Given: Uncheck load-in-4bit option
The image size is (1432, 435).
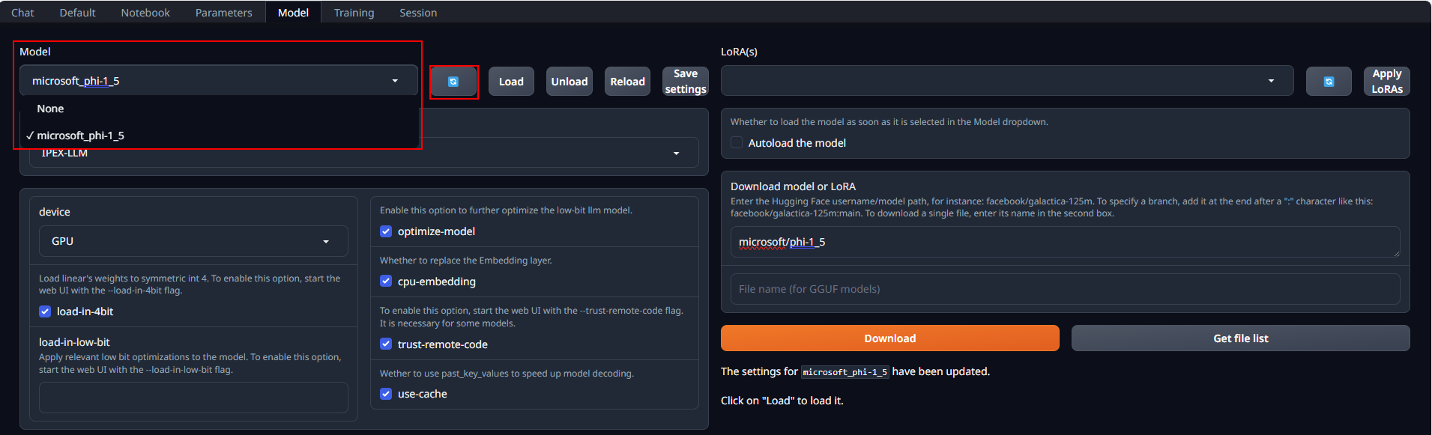Looking at the screenshot, I should tap(45, 311).
